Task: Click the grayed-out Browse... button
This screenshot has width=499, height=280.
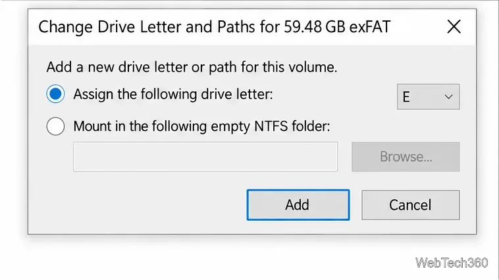Action: [x=406, y=156]
